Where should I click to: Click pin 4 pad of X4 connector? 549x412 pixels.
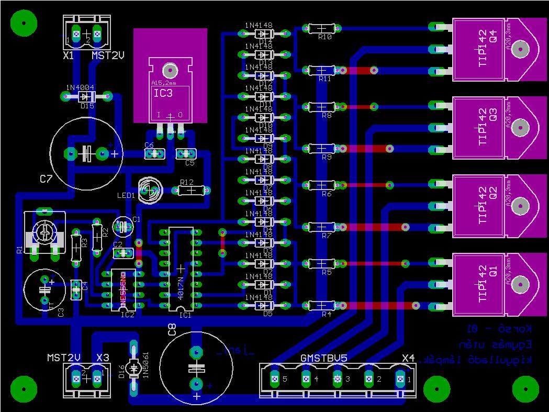(306, 378)
